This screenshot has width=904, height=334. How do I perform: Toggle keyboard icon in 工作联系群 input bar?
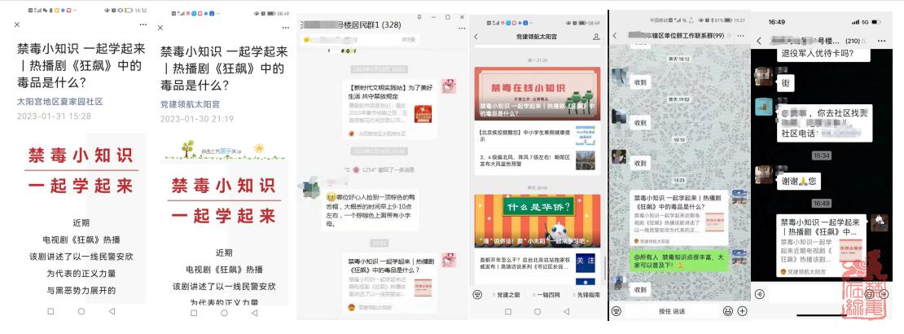click(617, 310)
